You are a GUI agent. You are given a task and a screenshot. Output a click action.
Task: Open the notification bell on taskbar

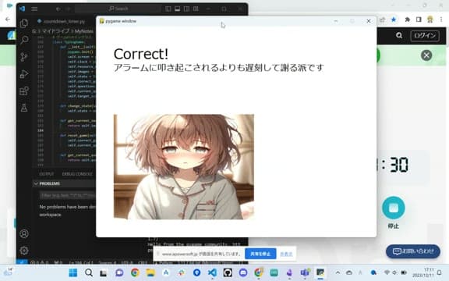coord(440,272)
